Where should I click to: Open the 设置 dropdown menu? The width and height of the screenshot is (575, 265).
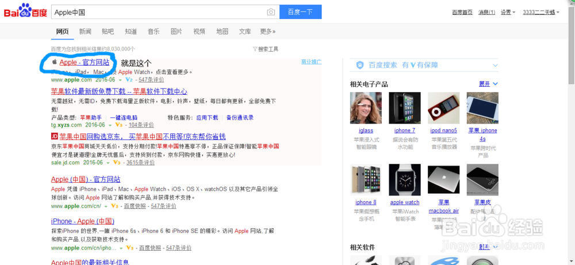click(x=508, y=13)
